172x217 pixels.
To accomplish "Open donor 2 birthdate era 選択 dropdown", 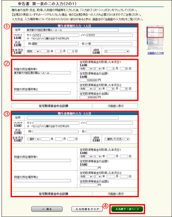I will pyautogui.click(x=33, y=139).
